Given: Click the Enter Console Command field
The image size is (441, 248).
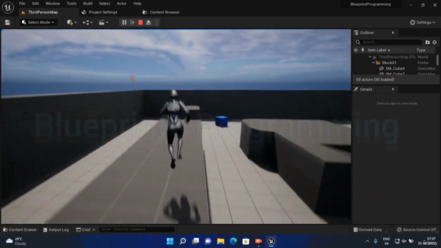Looking at the screenshot, I should [x=137, y=229].
